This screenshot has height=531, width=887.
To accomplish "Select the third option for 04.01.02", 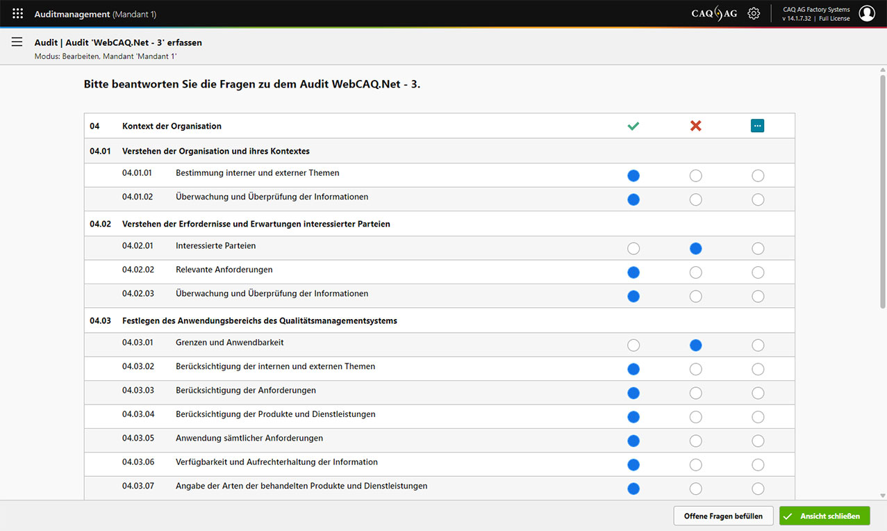I will (758, 199).
